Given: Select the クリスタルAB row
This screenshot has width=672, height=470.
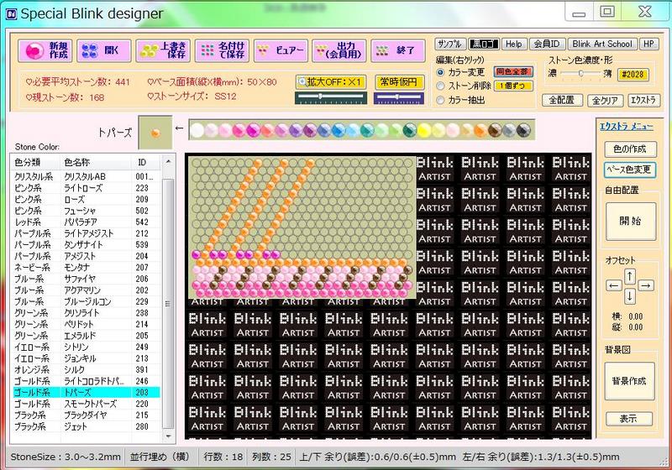Looking at the screenshot, I should pyautogui.click(x=87, y=176).
